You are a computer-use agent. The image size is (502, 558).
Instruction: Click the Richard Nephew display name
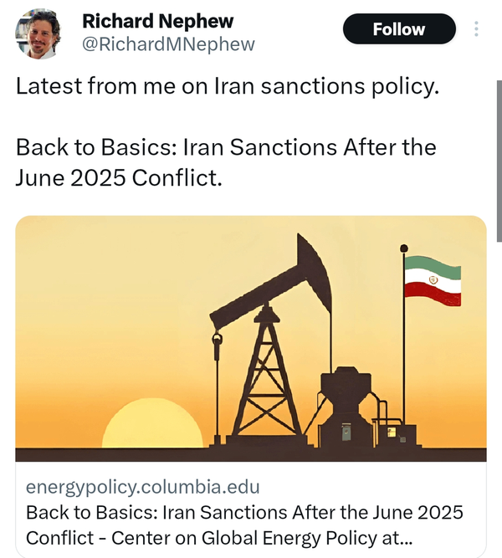coord(157,21)
